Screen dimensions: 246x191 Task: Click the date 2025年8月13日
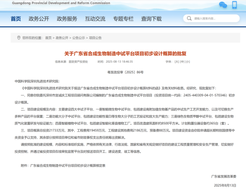[x=225, y=186]
